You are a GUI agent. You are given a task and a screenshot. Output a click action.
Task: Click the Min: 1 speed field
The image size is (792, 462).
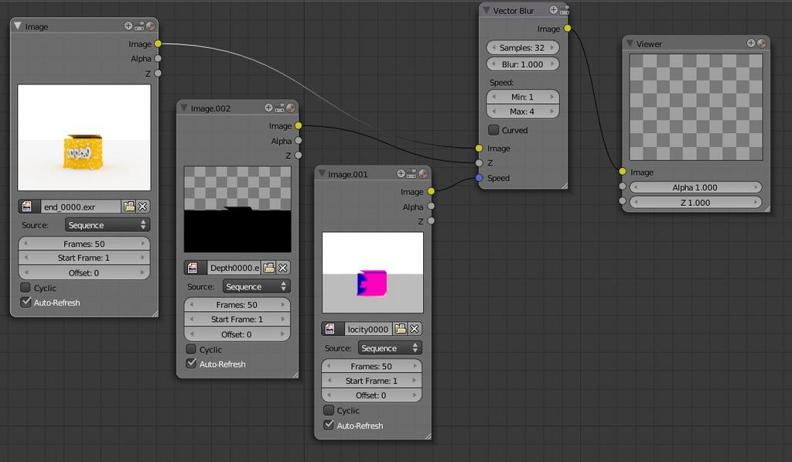(523, 97)
